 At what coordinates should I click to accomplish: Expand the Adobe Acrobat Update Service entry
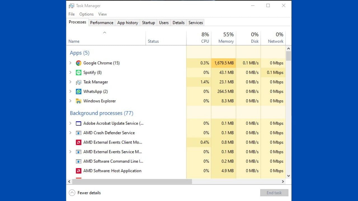click(x=70, y=123)
